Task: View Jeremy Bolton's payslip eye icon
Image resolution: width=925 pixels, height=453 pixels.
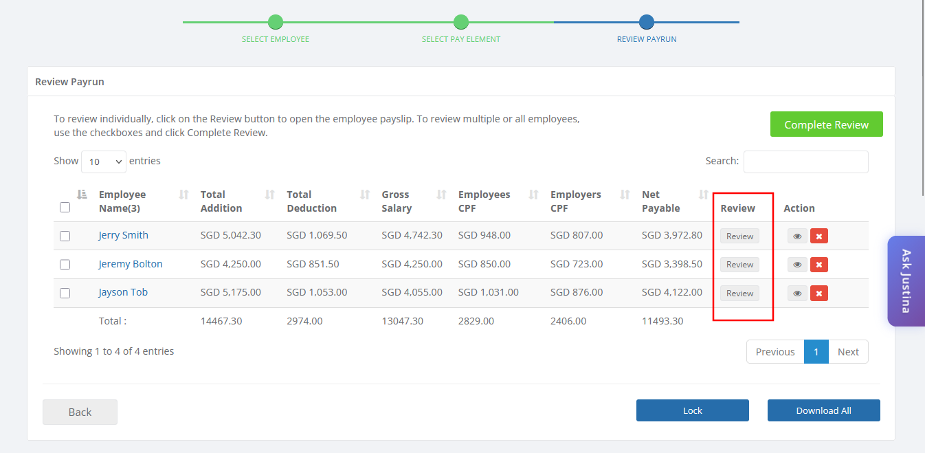Action: [797, 265]
